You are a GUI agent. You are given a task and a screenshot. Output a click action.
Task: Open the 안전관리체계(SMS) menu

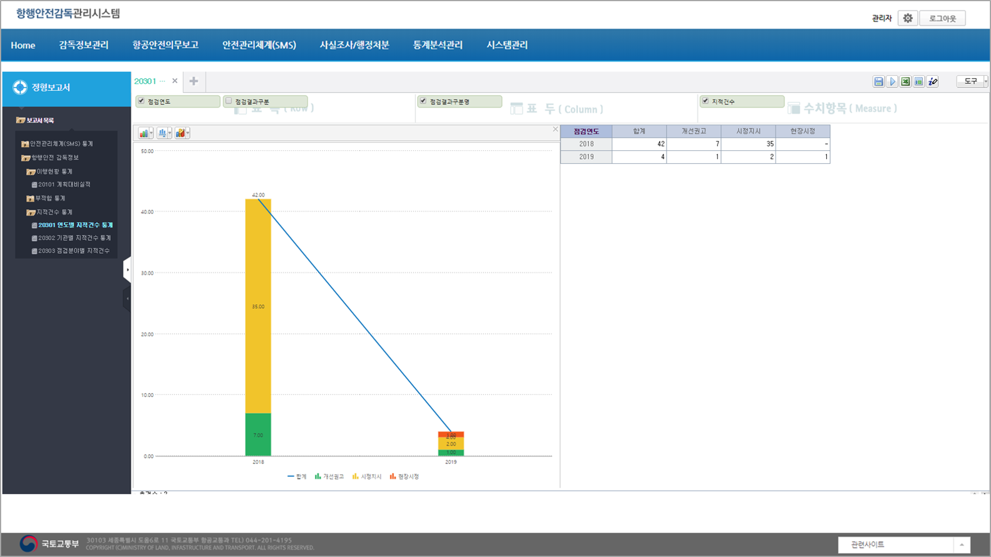pyautogui.click(x=259, y=45)
